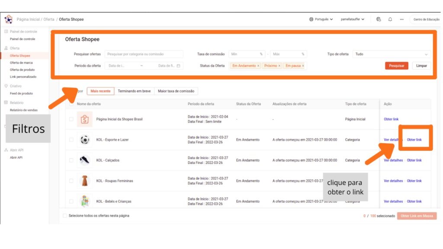Image resolution: width=443 pixels, height=249 pixels.
Task: Focus the Taxa de comissão Min field
Action: pos(247,54)
